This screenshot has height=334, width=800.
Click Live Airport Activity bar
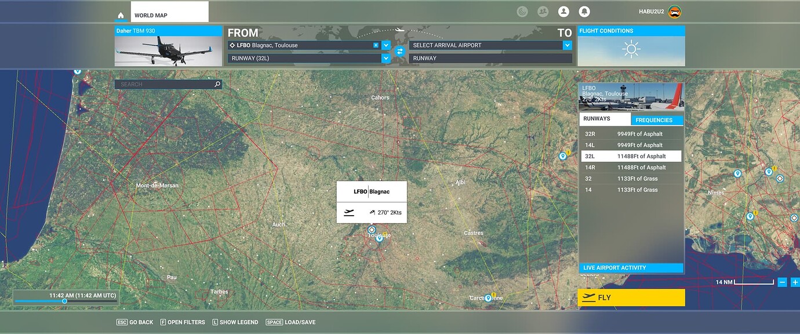pyautogui.click(x=631, y=268)
